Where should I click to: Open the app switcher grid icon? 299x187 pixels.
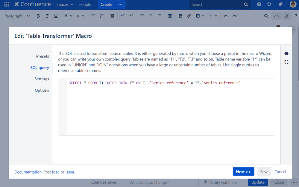click(x=7, y=4)
